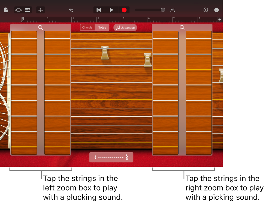Undo the last action

click(x=71, y=10)
